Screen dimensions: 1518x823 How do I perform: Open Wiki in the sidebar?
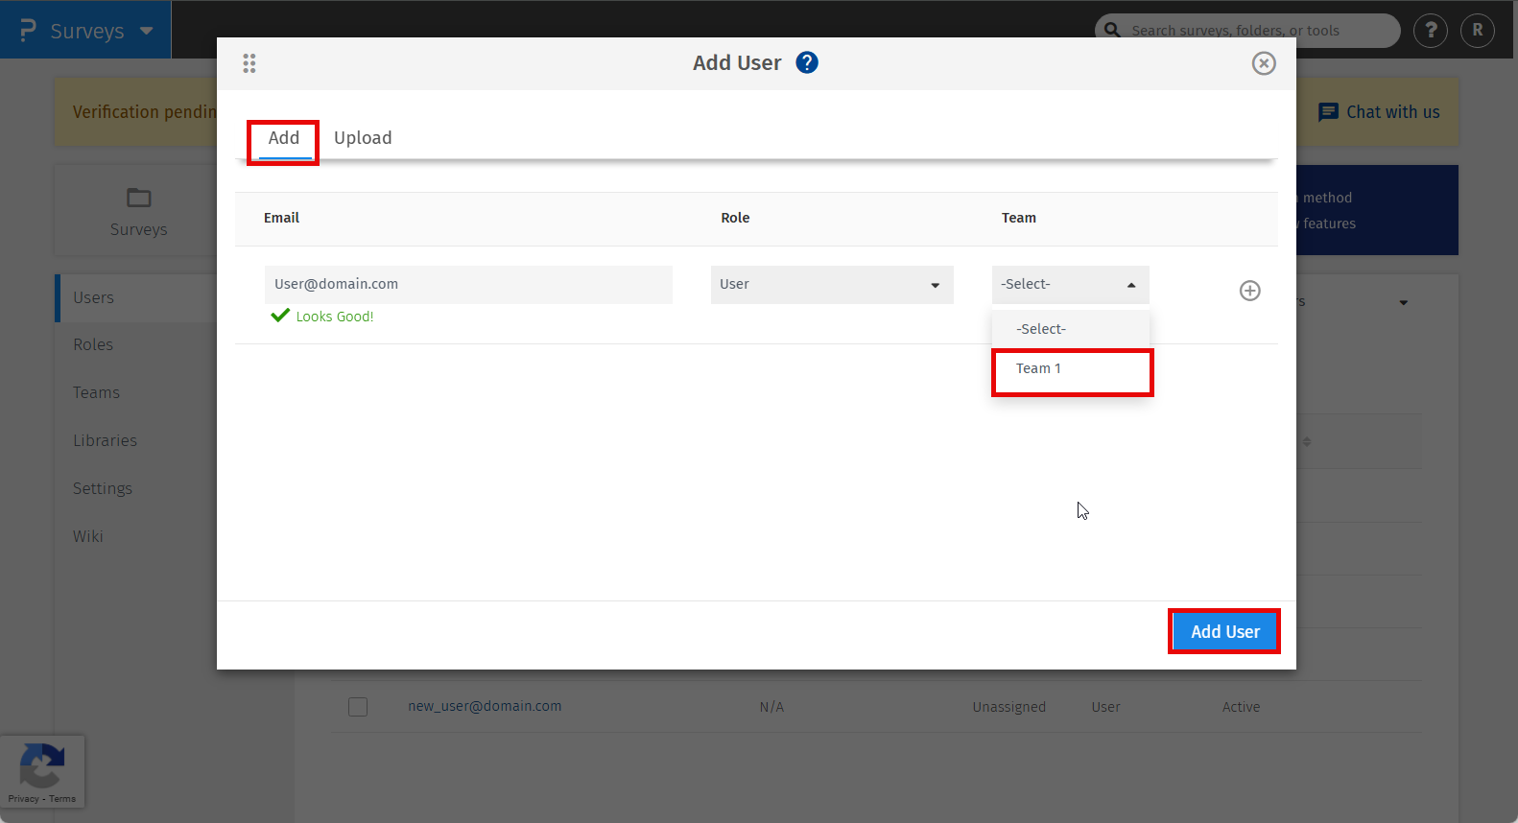coord(88,537)
